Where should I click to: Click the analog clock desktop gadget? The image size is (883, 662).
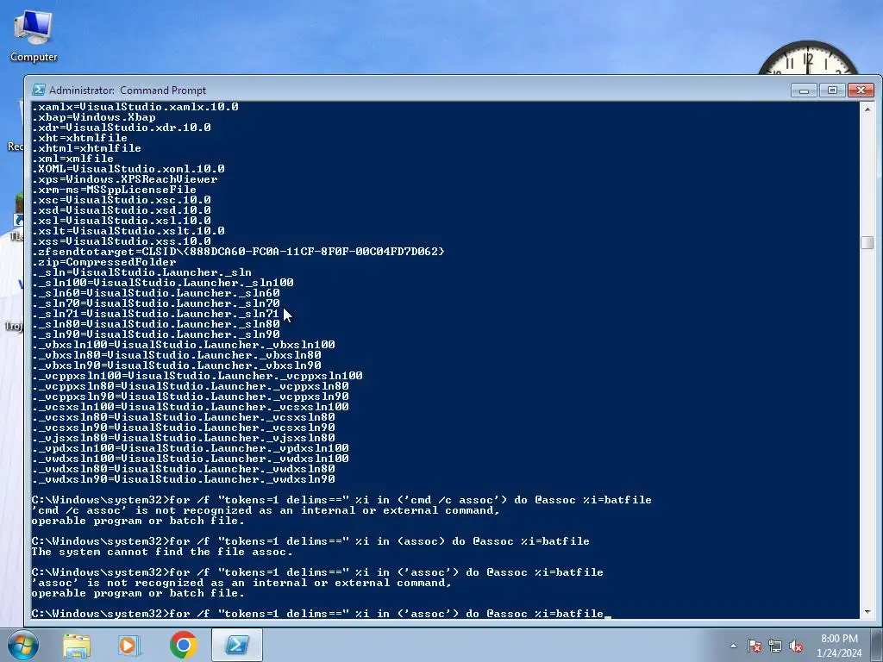tap(808, 58)
